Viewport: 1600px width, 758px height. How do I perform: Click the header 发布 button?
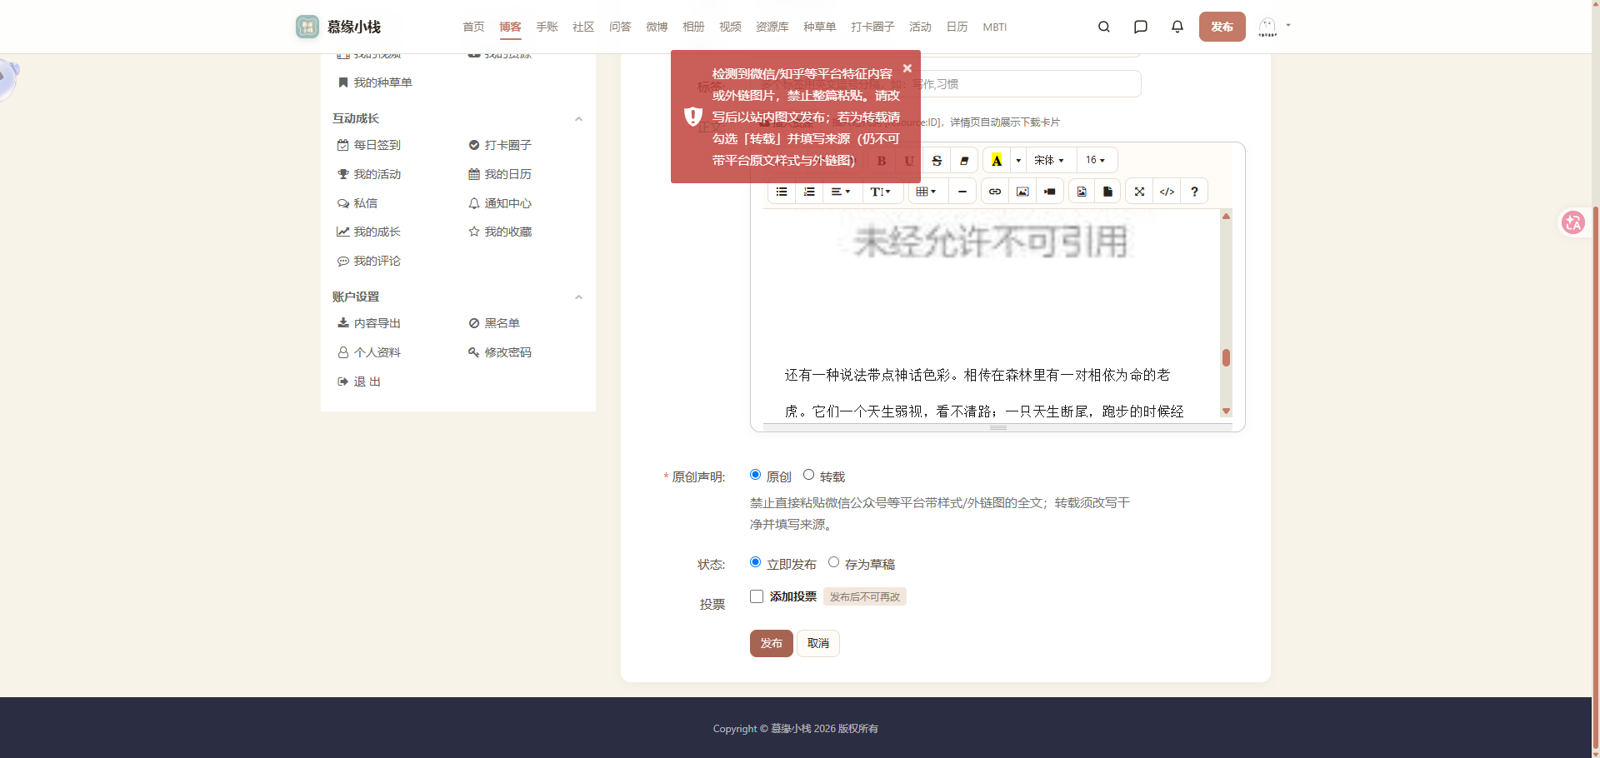click(x=1222, y=27)
